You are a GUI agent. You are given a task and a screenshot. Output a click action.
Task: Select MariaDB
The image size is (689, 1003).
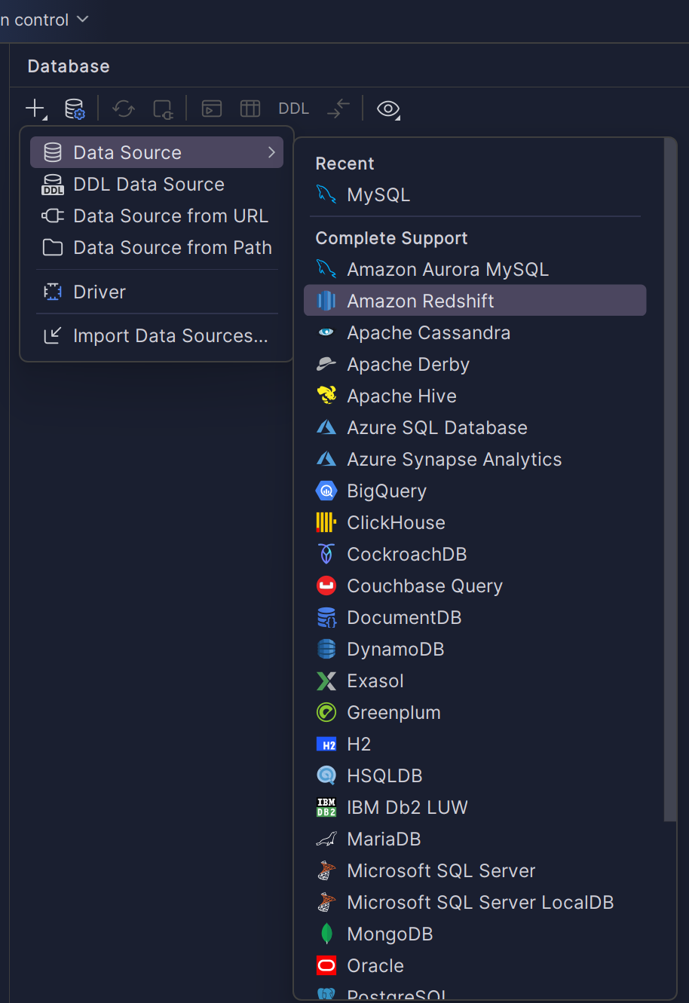click(475, 839)
